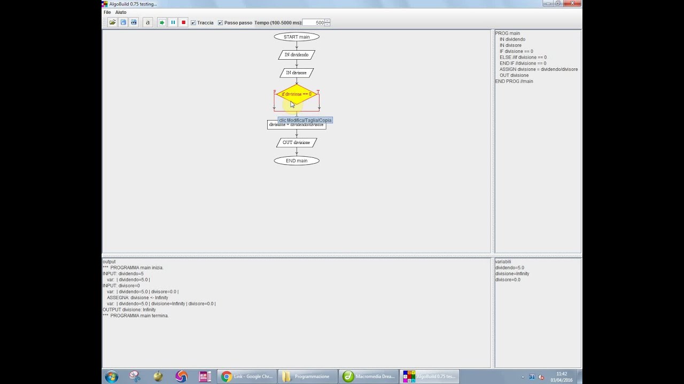
Task: Switch to Programmazione folder taskbar window
Action: 308,377
